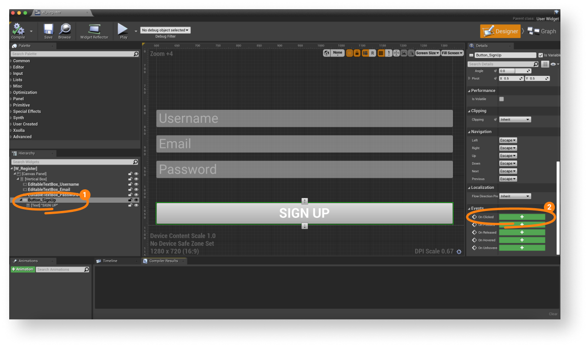588x347 pixels.
Task: Add an On Clicked event binding
Action: point(522,217)
